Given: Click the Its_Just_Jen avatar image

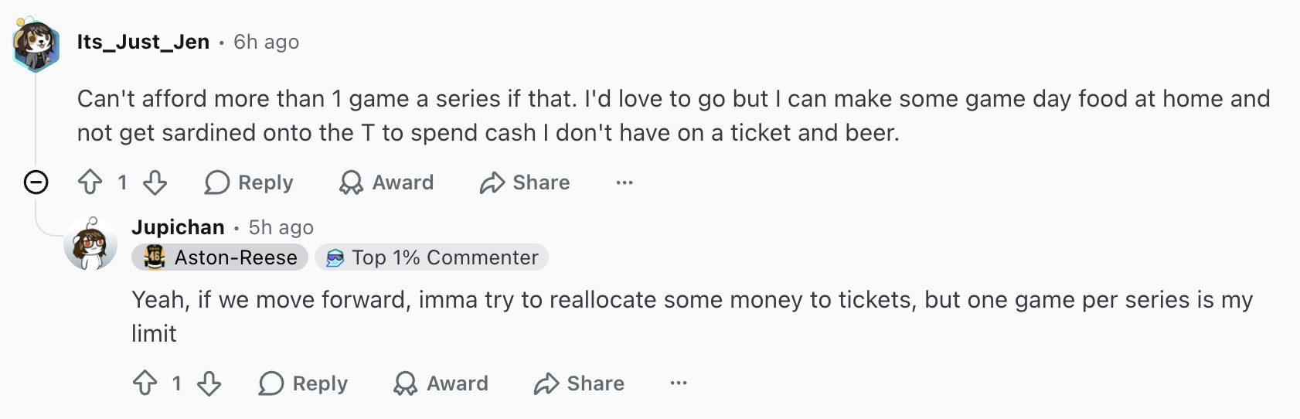Looking at the screenshot, I should (x=36, y=44).
